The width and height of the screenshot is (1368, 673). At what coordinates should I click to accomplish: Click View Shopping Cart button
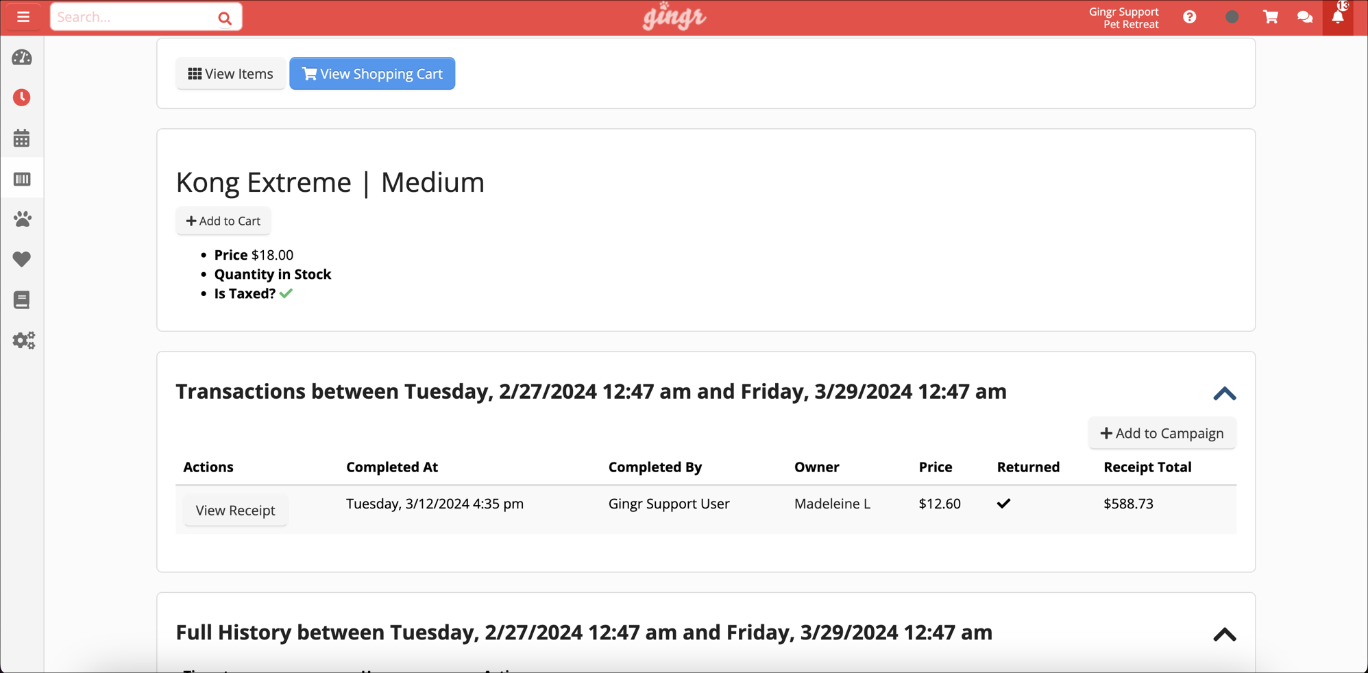point(372,73)
